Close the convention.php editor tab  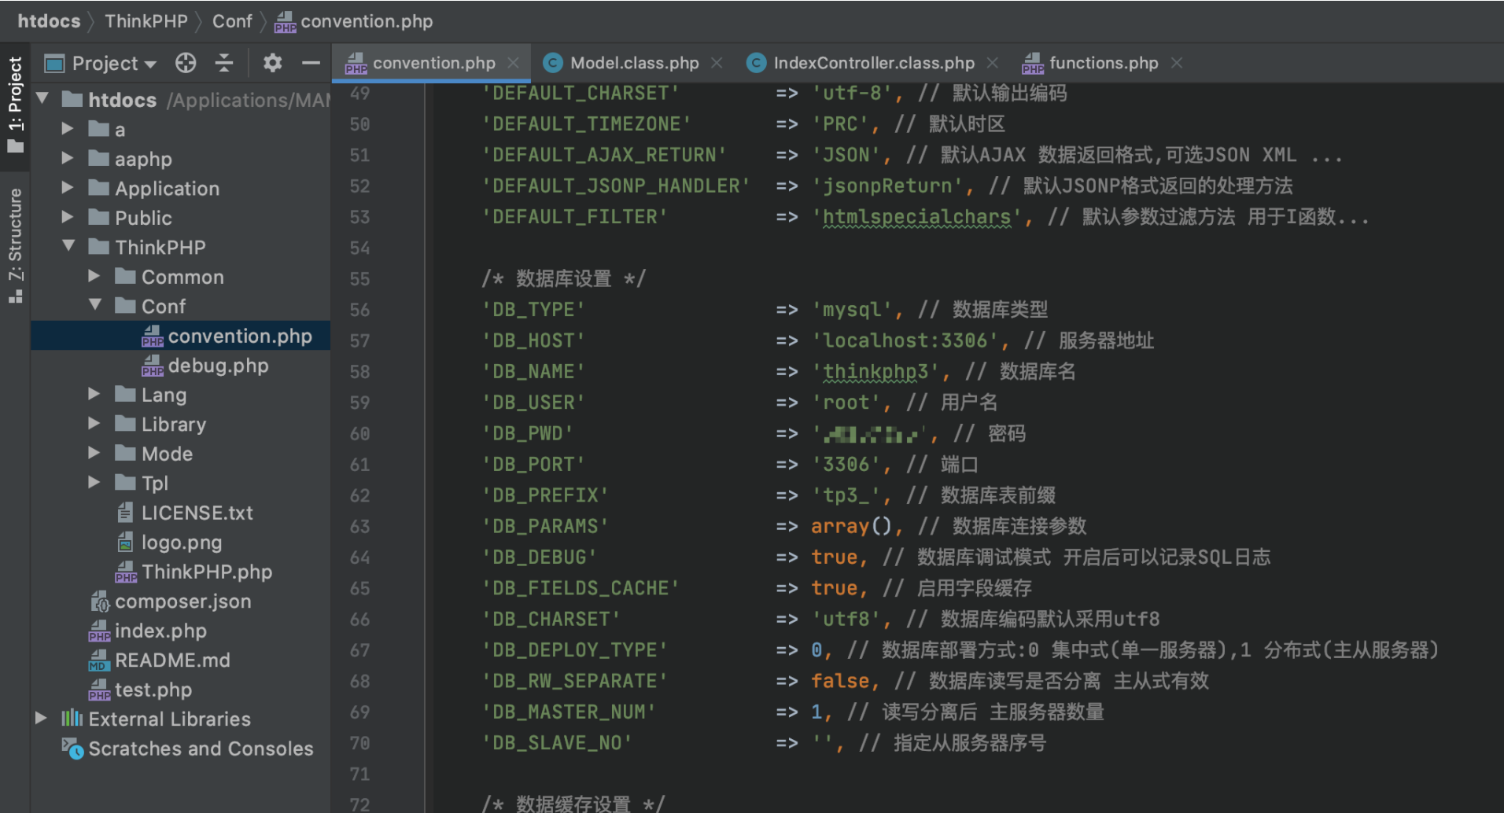[x=514, y=63]
